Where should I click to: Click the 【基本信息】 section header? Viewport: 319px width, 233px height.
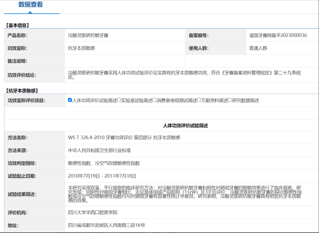point(18,25)
